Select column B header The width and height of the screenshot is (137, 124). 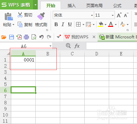pyautogui.click(x=48, y=54)
